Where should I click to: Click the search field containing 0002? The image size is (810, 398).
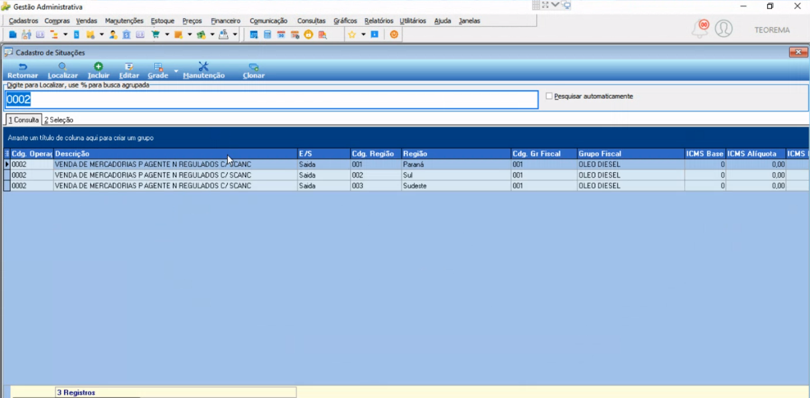[271, 99]
